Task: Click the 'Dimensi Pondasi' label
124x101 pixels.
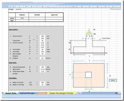Action: point(18,43)
